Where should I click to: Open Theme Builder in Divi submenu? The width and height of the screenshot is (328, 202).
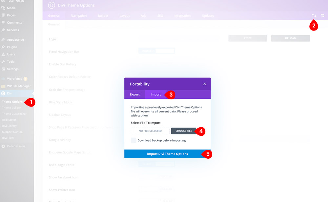[x=11, y=108]
